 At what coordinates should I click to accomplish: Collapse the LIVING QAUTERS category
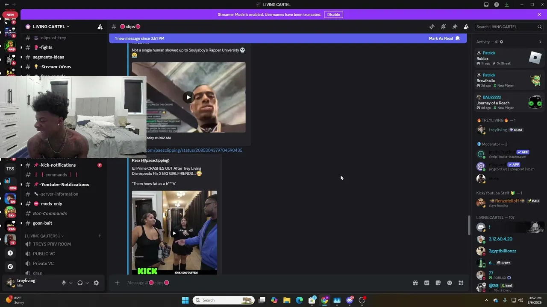click(44, 236)
